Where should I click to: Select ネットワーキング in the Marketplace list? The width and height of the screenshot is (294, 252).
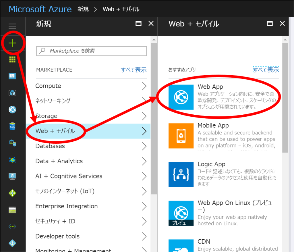coord(88,101)
